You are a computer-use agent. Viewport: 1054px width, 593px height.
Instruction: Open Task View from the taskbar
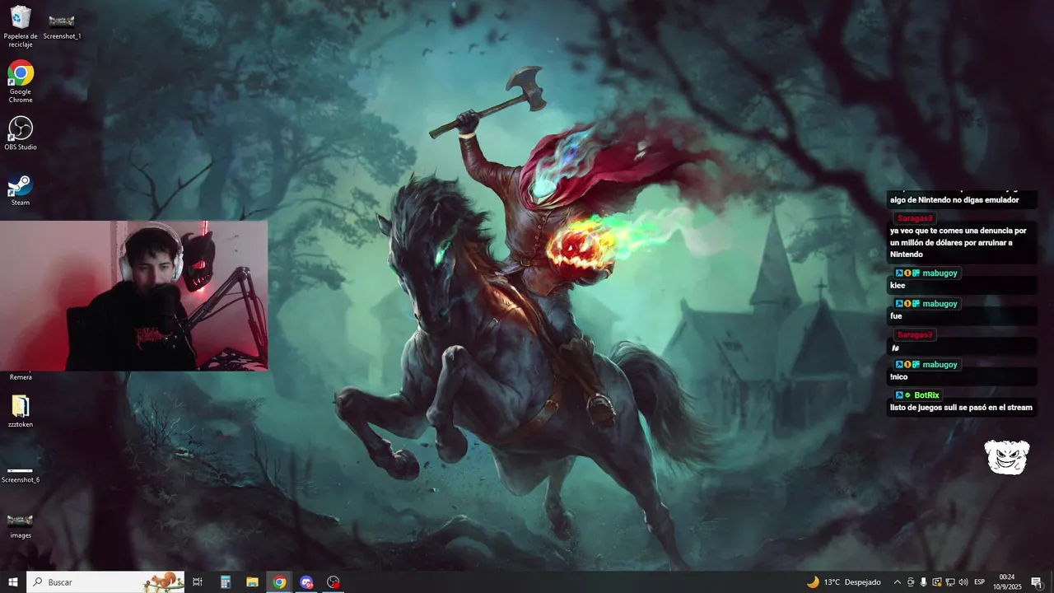(x=198, y=582)
